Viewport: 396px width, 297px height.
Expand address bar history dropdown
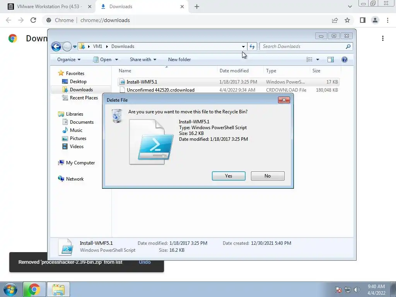click(243, 46)
